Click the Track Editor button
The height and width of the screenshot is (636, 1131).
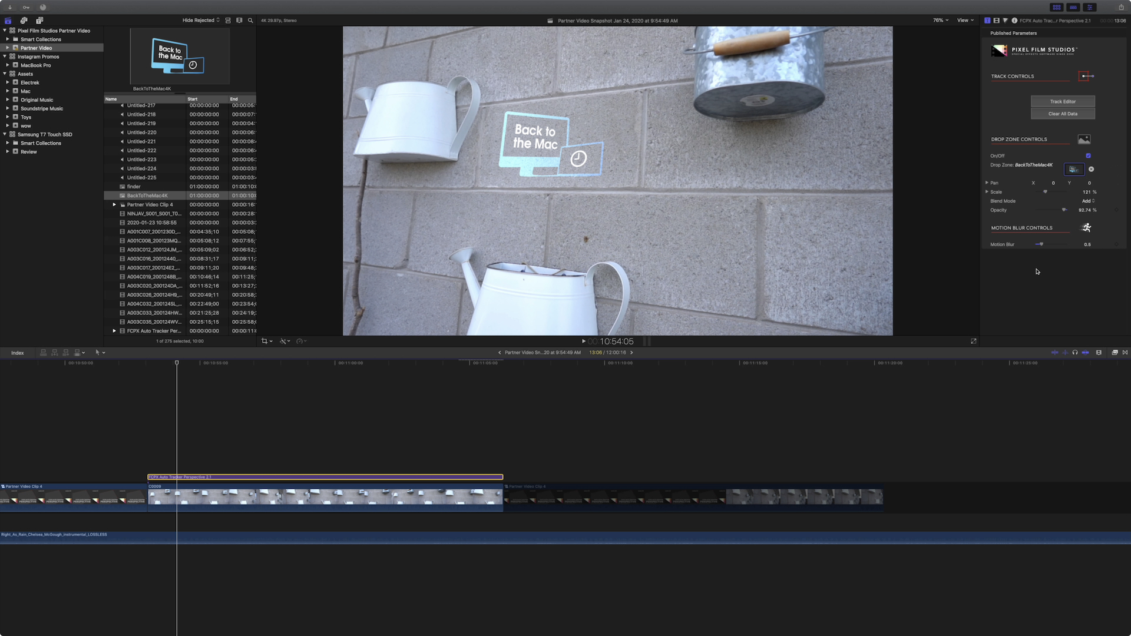pos(1062,101)
